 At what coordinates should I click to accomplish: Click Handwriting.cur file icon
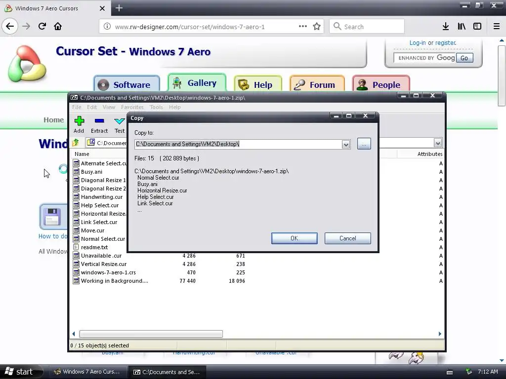(76, 196)
